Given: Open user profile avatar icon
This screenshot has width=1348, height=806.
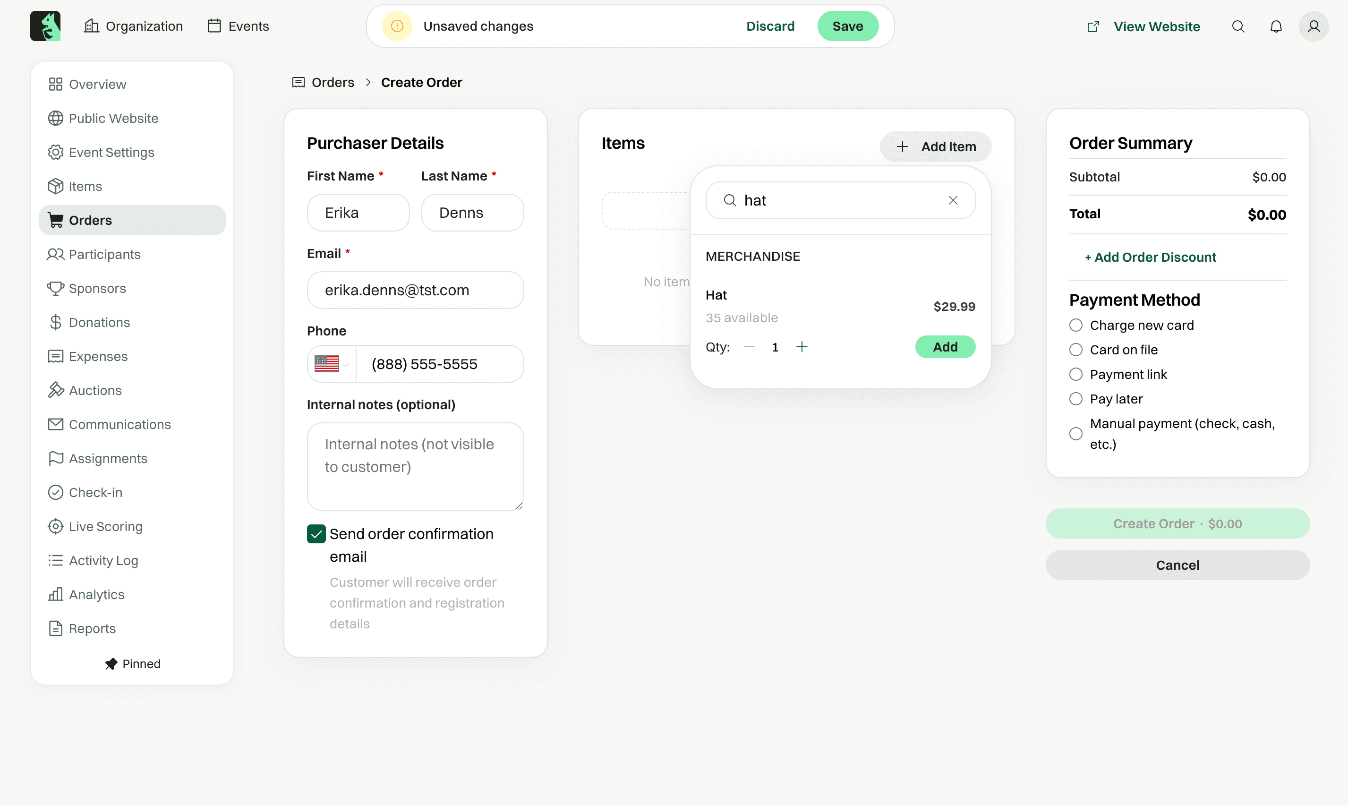Looking at the screenshot, I should 1313,26.
